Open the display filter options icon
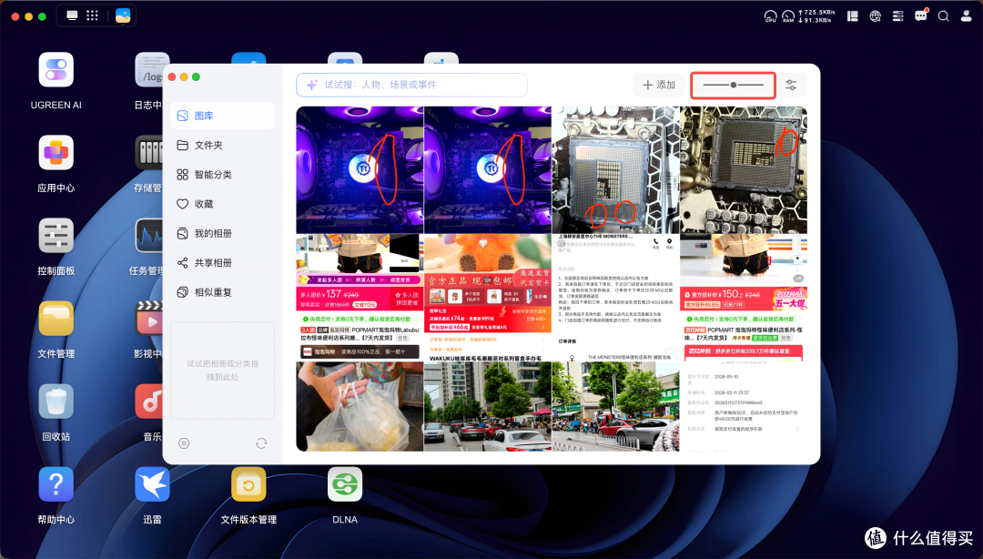Image resolution: width=983 pixels, height=559 pixels. click(791, 85)
